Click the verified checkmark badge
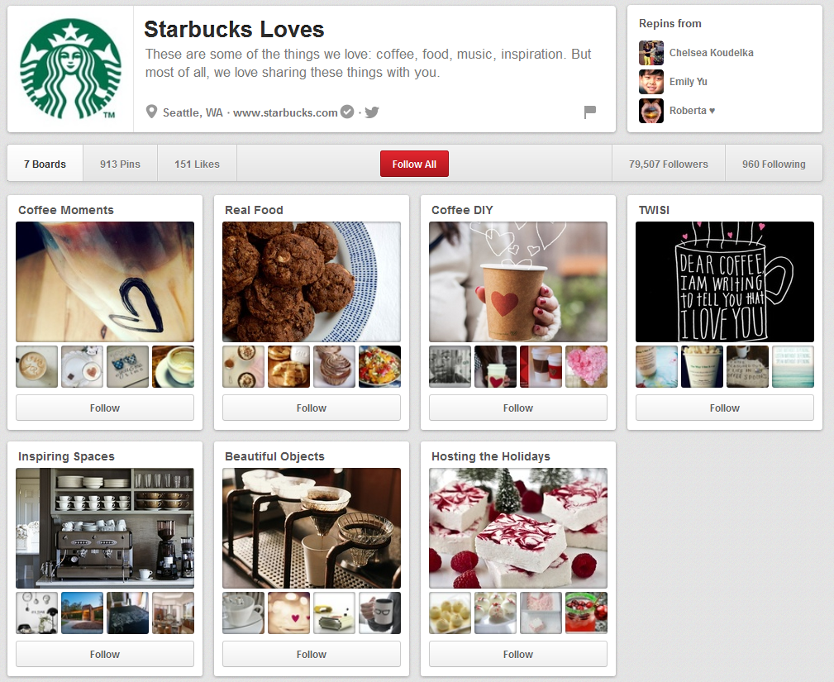Image resolution: width=834 pixels, height=682 pixels. click(x=347, y=112)
